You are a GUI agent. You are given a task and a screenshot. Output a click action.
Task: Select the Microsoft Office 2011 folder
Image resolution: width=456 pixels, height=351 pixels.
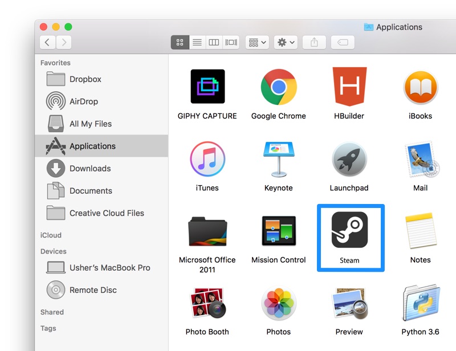pyautogui.click(x=207, y=231)
